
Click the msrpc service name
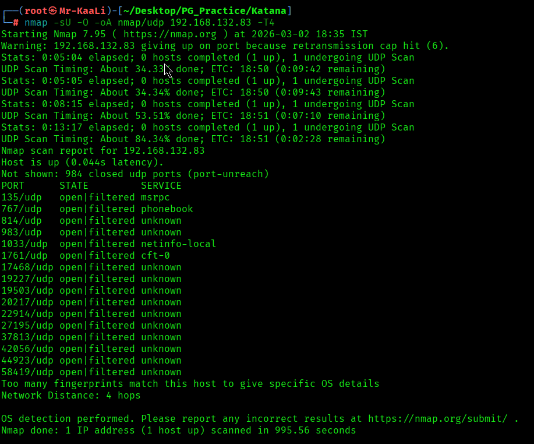(x=155, y=198)
